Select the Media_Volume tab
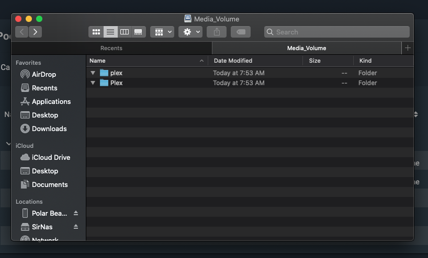The height and width of the screenshot is (258, 428). click(307, 48)
